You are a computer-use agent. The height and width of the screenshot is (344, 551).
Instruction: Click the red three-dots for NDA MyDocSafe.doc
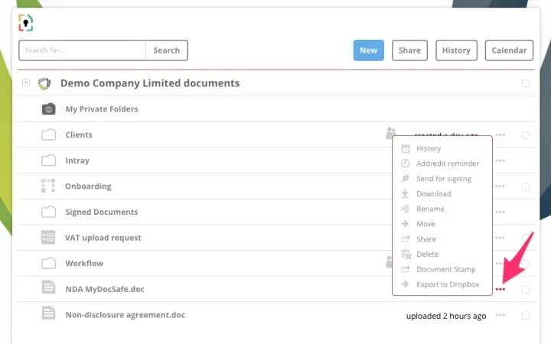coord(500,289)
